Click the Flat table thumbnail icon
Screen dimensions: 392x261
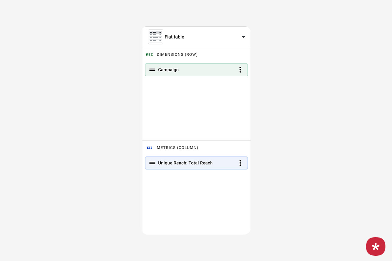155,37
